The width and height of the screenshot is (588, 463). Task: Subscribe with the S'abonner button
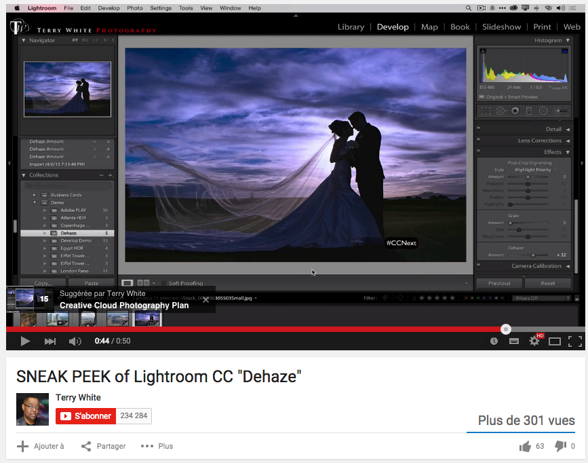tap(85, 416)
